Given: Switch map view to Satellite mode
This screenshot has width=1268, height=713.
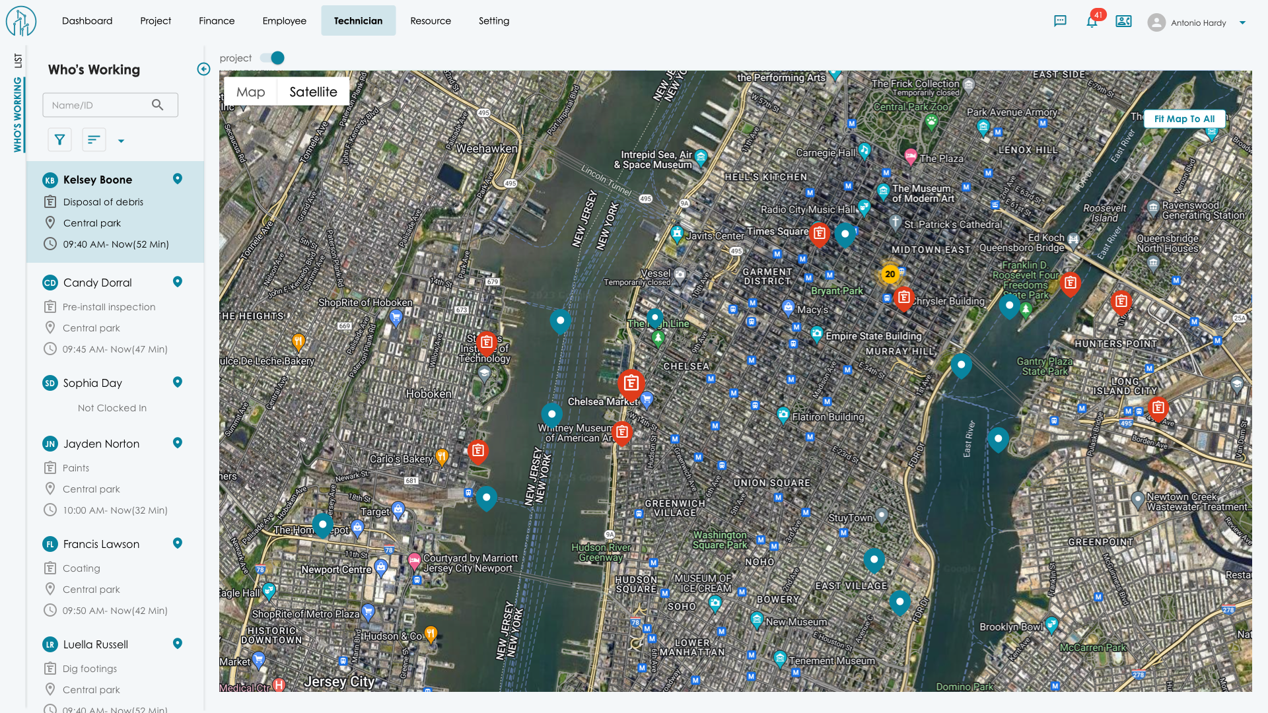Looking at the screenshot, I should tap(313, 92).
